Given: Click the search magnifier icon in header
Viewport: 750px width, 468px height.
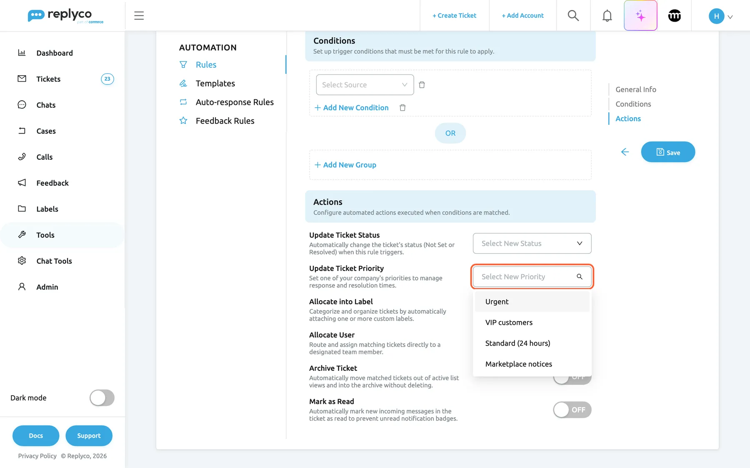Looking at the screenshot, I should click(x=573, y=16).
